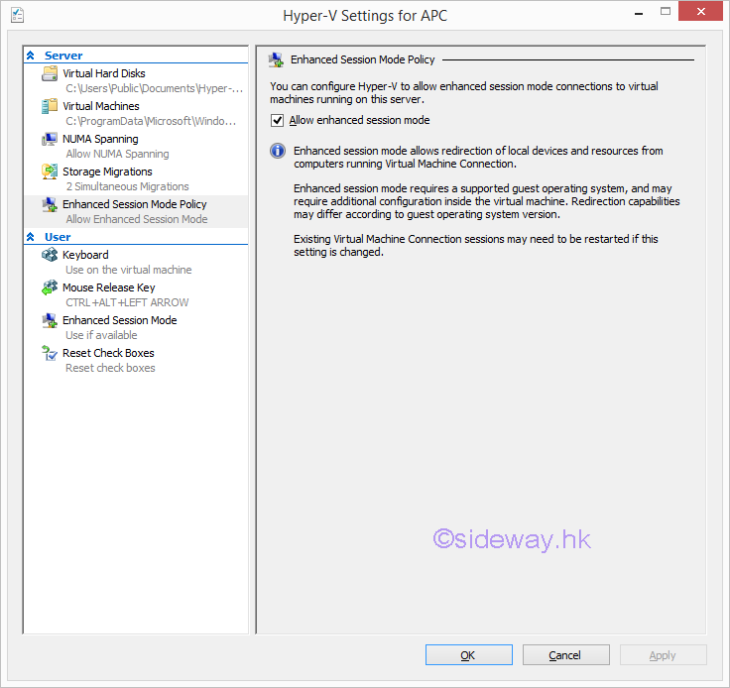
Task: Select Enhanced Session Mode Policy item
Action: pyautogui.click(x=134, y=204)
